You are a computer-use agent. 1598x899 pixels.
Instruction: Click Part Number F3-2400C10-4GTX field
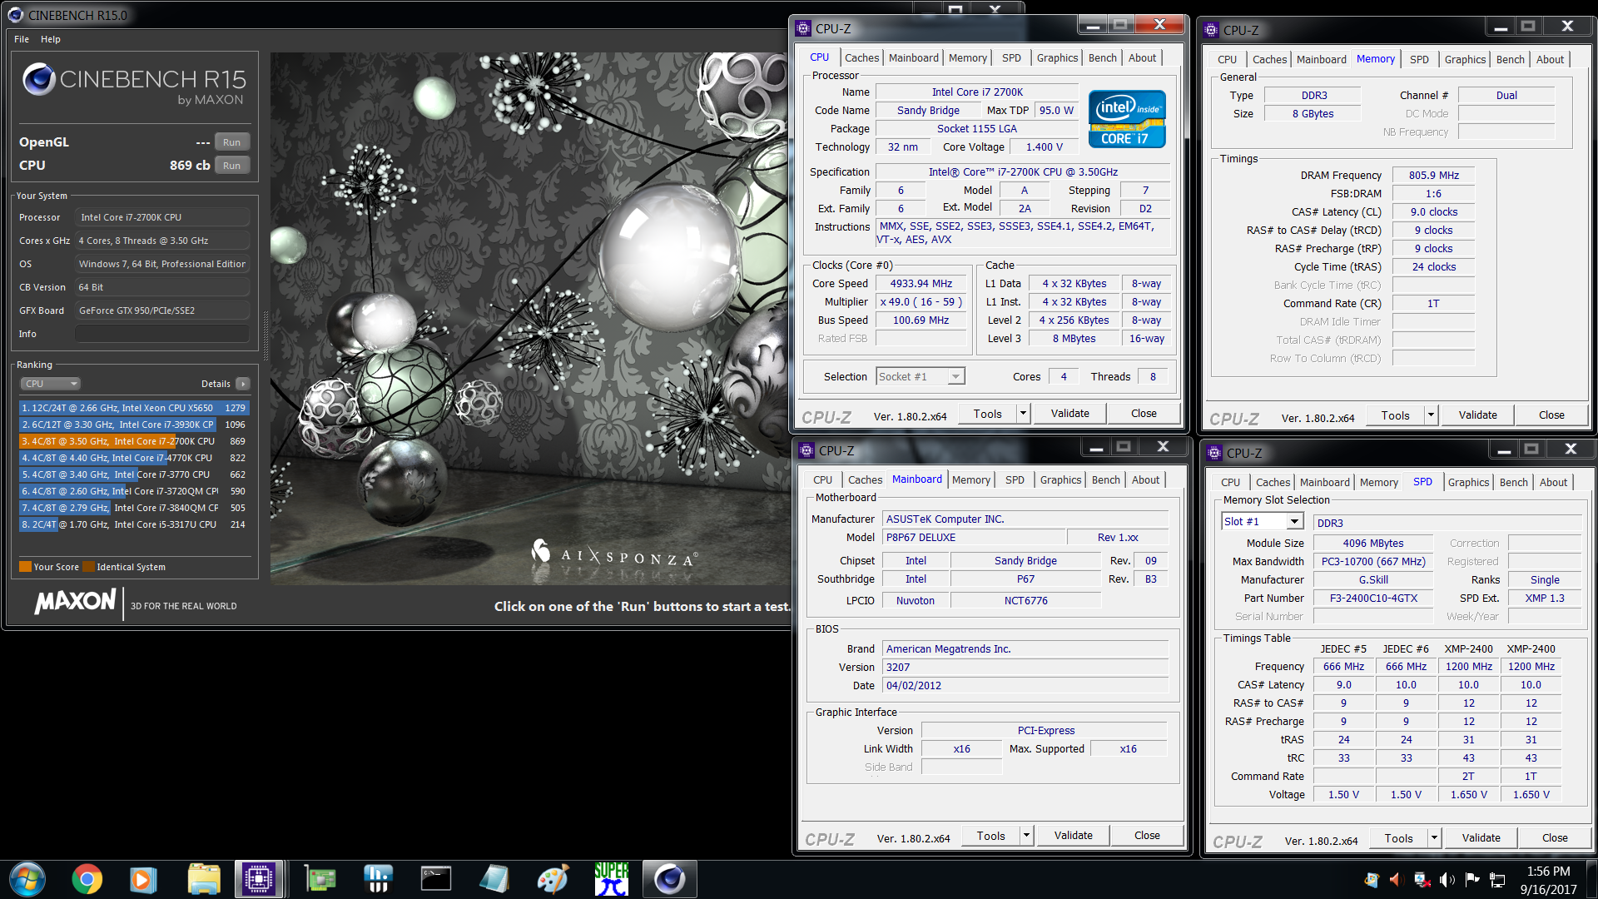1373,599
